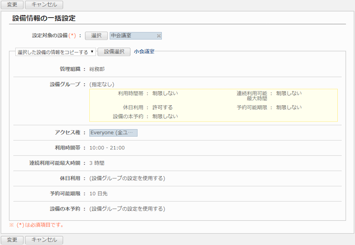Click the top キャンセル button
The image size is (355, 245).
pos(44,5)
